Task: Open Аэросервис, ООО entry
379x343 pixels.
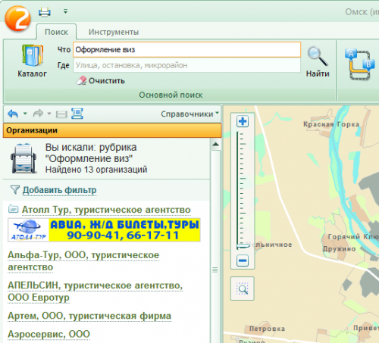Action: 49,335
